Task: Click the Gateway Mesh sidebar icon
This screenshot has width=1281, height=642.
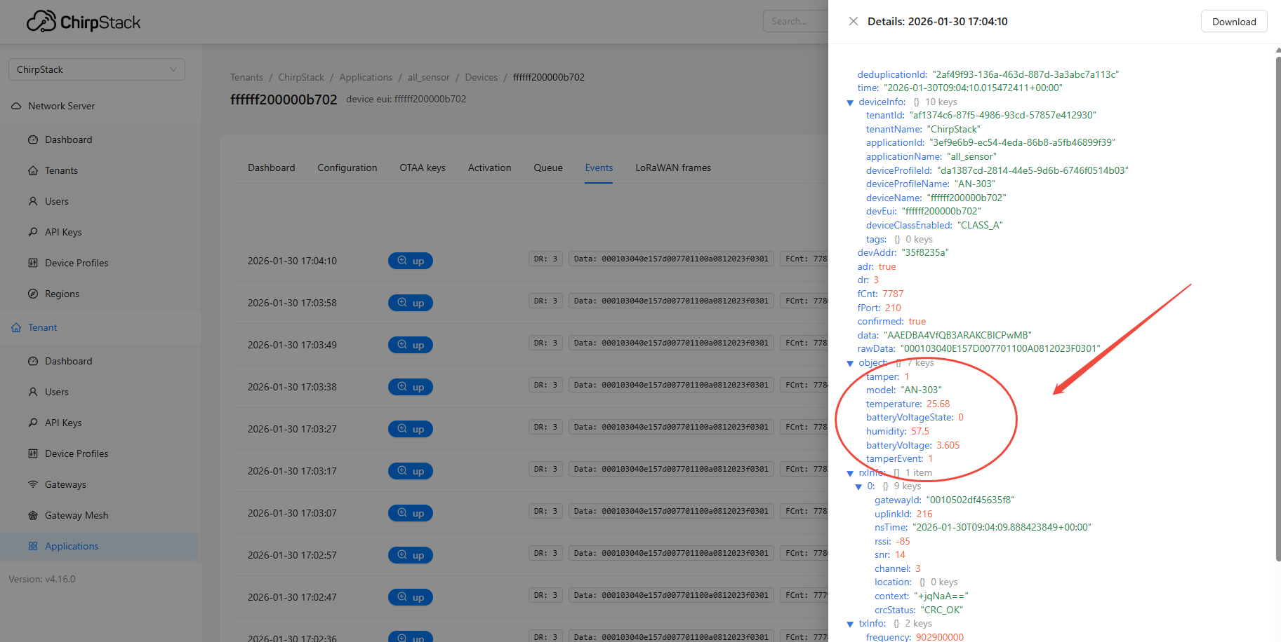Action: point(33,515)
